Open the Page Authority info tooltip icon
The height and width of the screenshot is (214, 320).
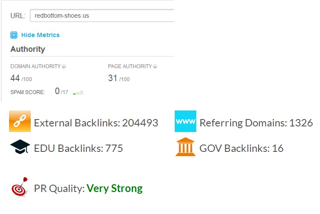pyautogui.click(x=155, y=66)
